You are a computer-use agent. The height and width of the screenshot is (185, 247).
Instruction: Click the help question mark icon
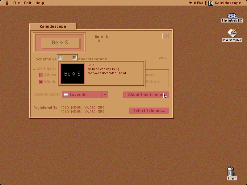point(165,36)
